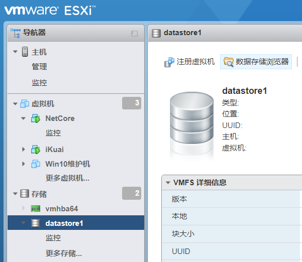Image resolution: width=302 pixels, height=262 pixels.
Task: Open 更多存储... link
Action: [x=64, y=253]
